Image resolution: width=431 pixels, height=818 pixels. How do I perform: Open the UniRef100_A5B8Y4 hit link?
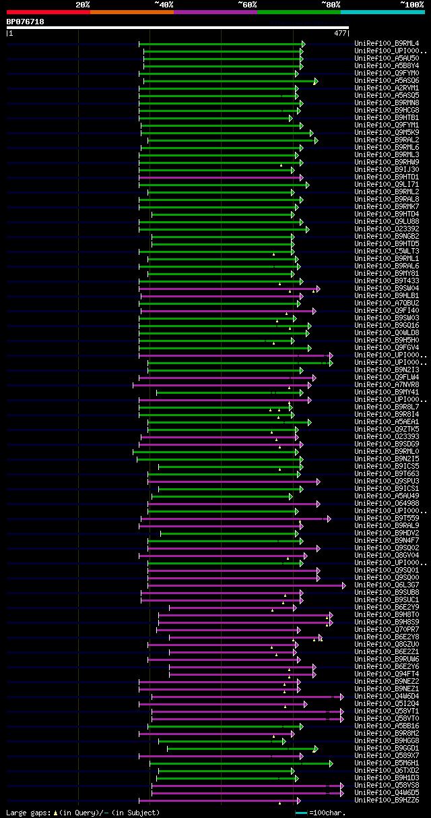[387, 66]
